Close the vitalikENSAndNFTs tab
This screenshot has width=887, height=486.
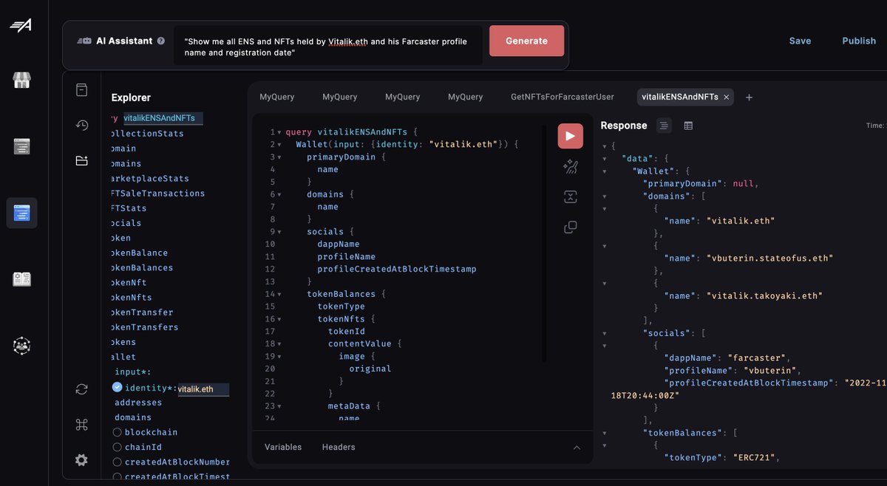pyautogui.click(x=726, y=97)
